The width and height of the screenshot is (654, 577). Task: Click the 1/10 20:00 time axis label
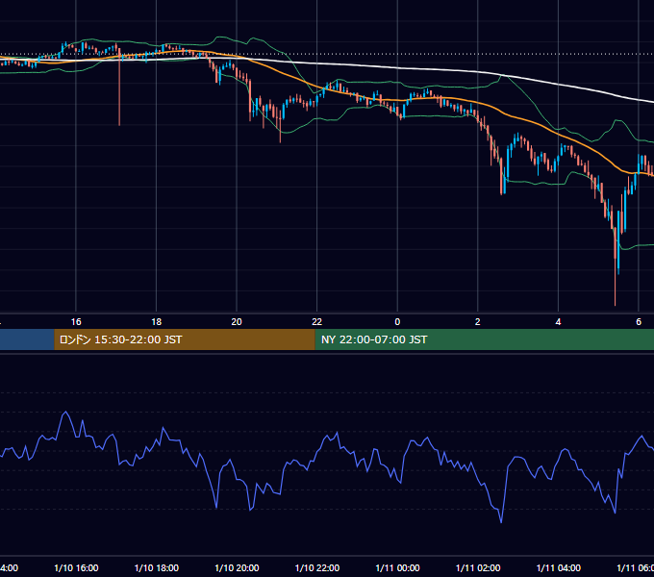click(x=237, y=567)
